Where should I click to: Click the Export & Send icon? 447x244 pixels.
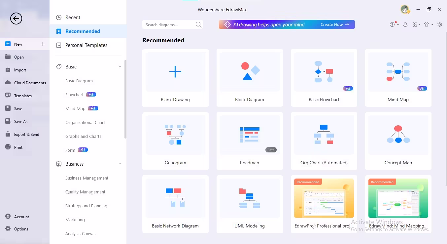click(8, 134)
